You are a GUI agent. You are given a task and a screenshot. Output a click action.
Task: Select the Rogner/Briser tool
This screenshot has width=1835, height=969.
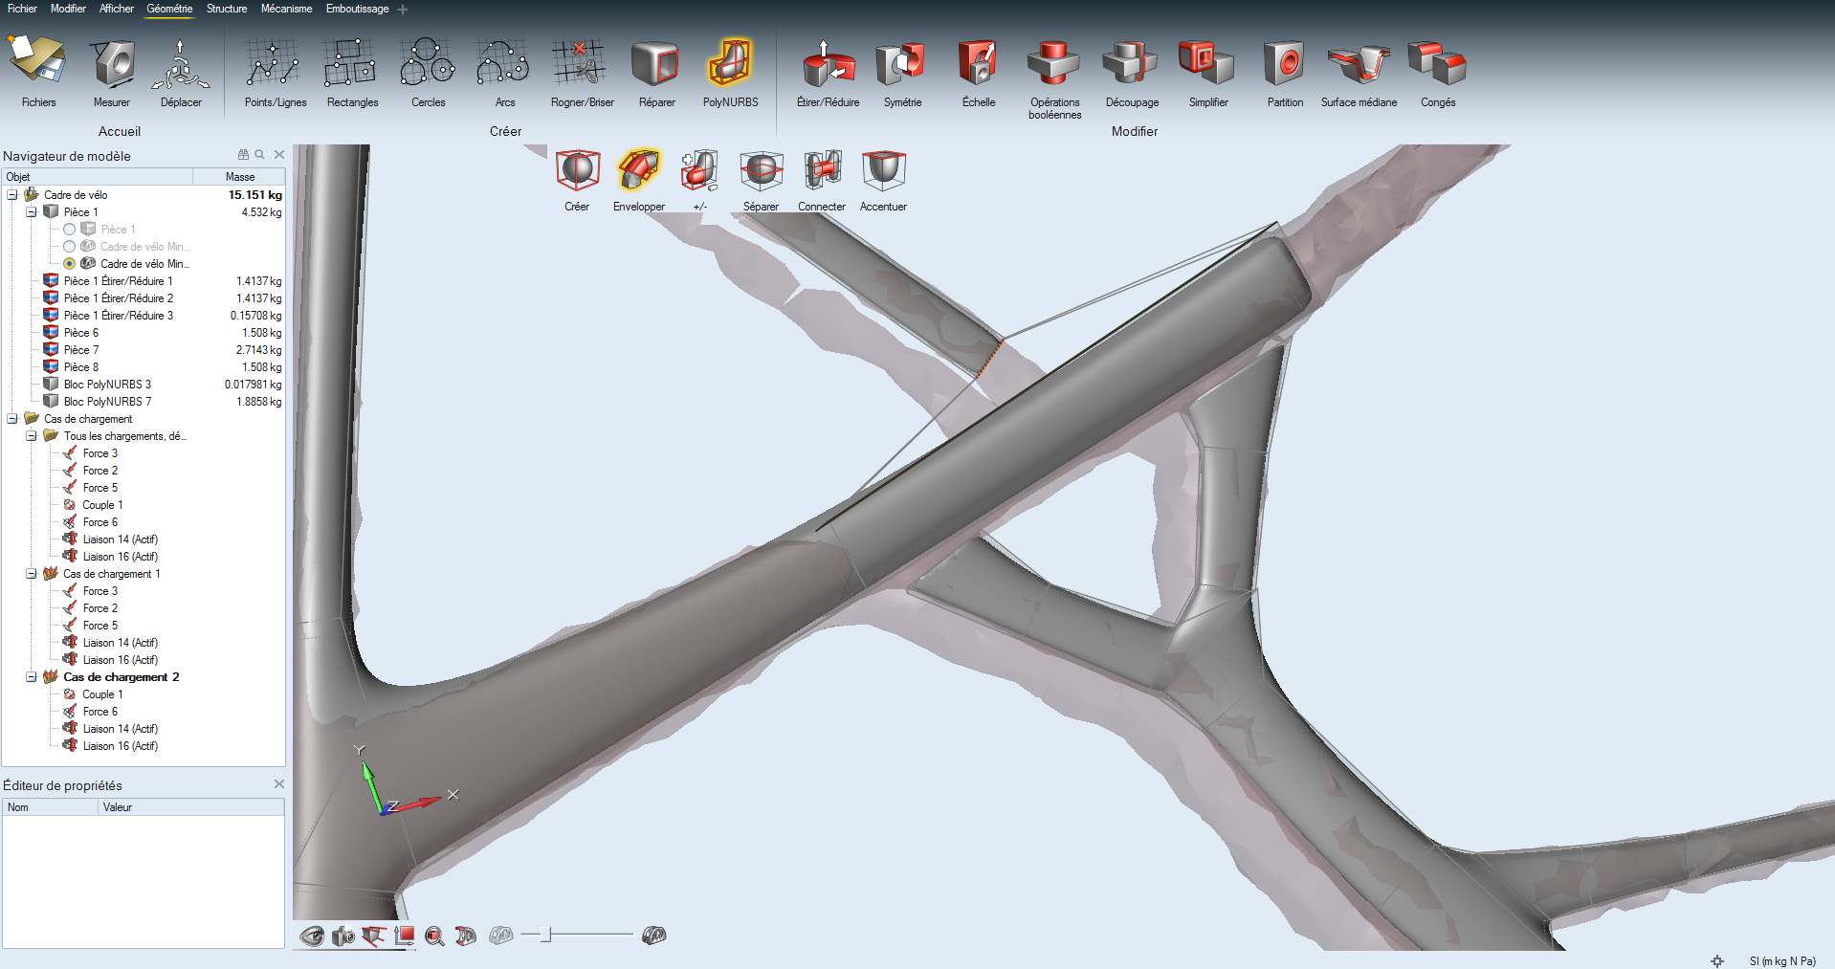pyautogui.click(x=580, y=64)
